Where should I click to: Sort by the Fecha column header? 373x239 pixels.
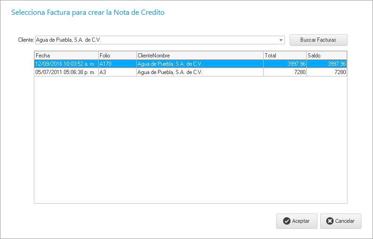point(66,56)
